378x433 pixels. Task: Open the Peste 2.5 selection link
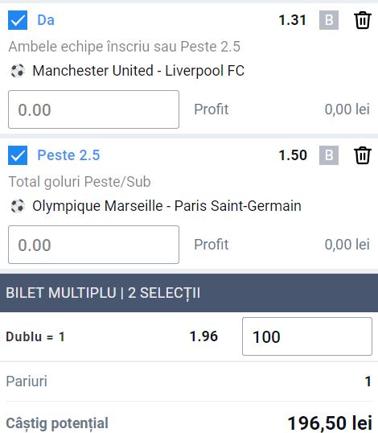[68, 155]
